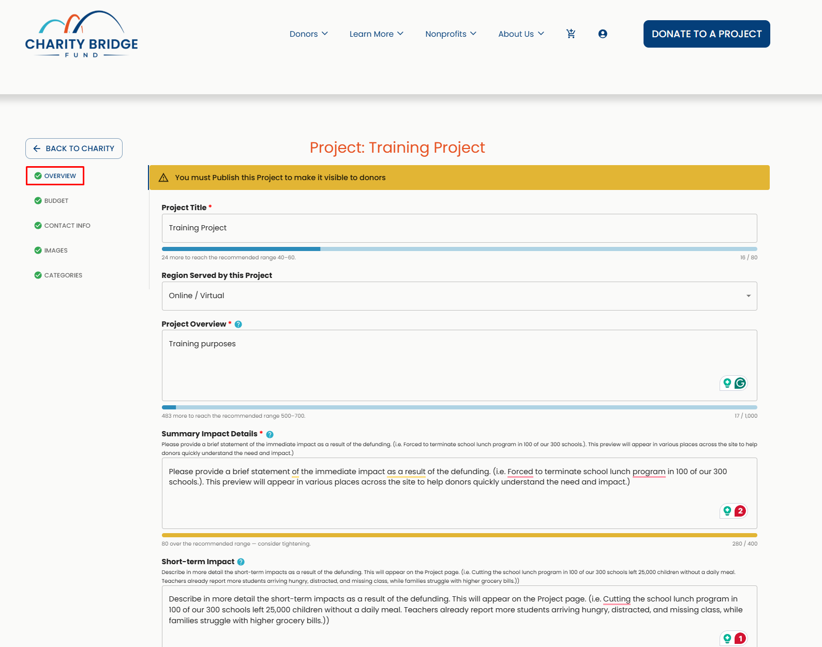Open the shopping cart icon
The image size is (822, 647).
pyautogui.click(x=571, y=34)
